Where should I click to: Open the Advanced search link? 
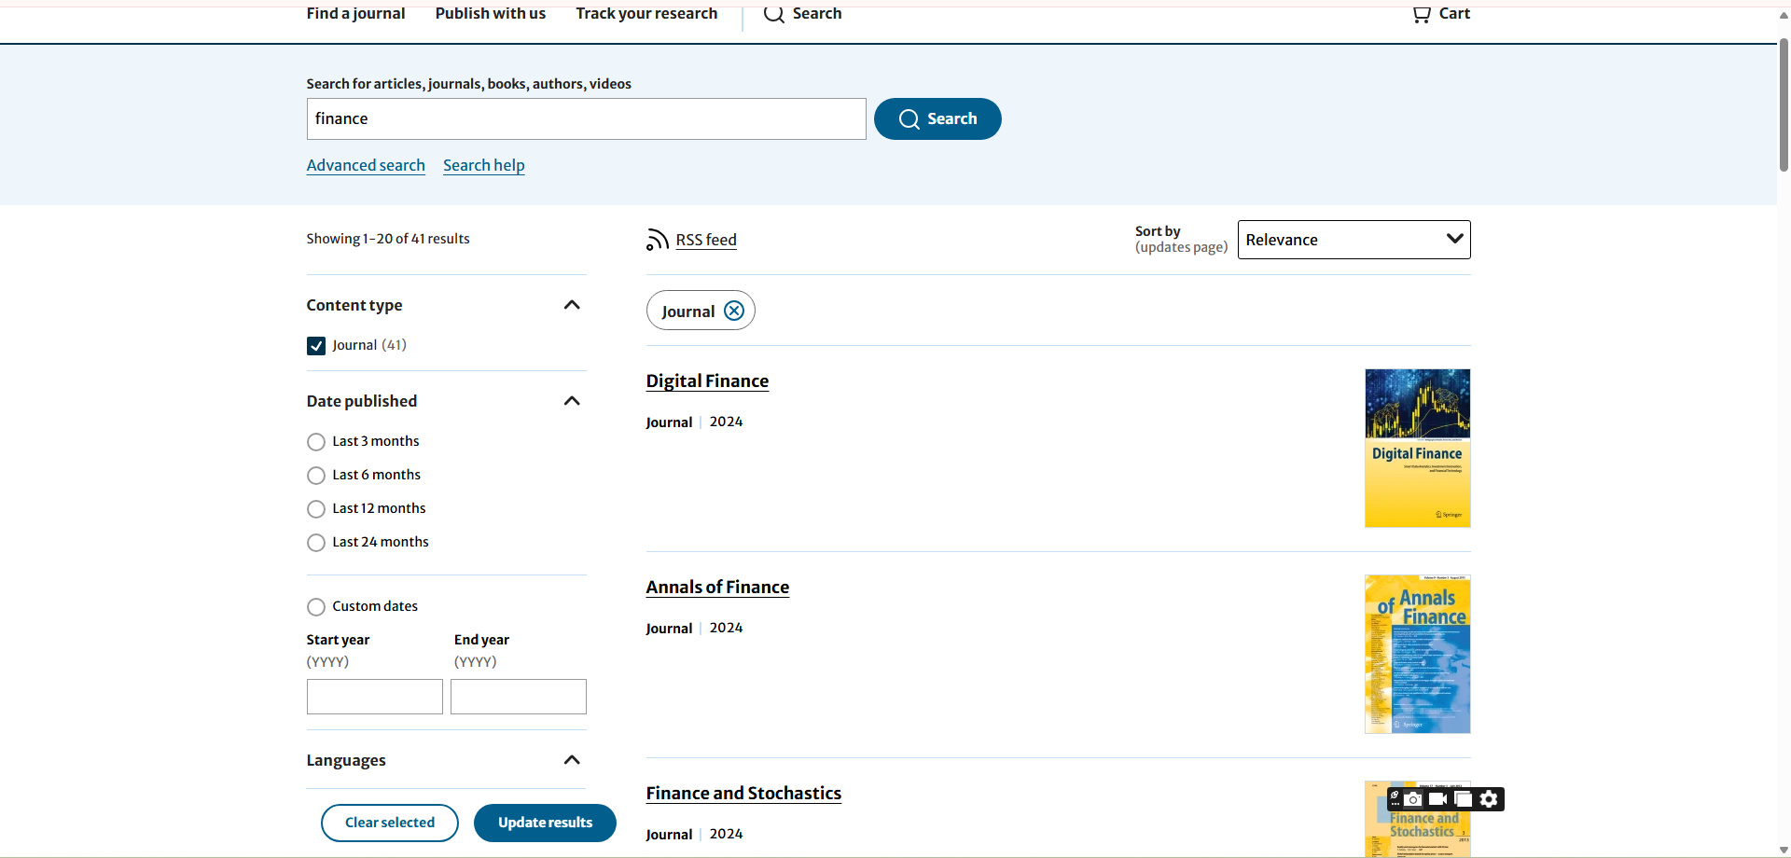(x=366, y=165)
